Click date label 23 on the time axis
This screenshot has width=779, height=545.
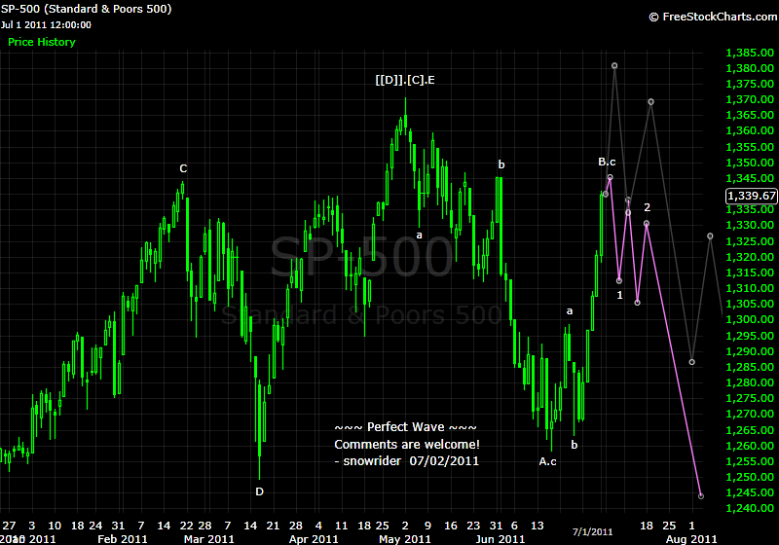pos(473,526)
